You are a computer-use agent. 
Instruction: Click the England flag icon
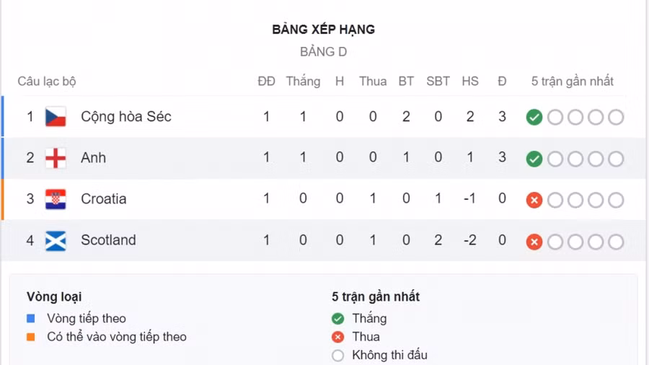pyautogui.click(x=56, y=158)
